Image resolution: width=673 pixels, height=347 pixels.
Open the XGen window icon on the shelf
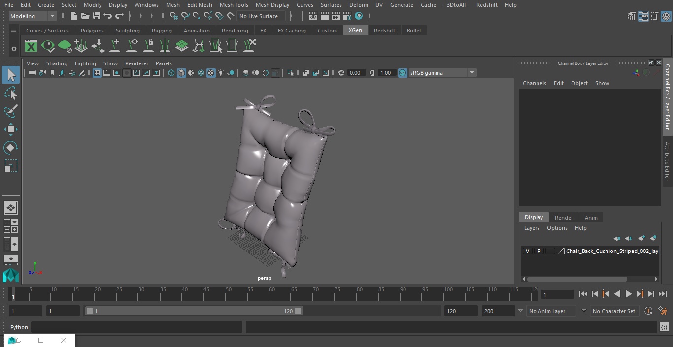tap(31, 46)
